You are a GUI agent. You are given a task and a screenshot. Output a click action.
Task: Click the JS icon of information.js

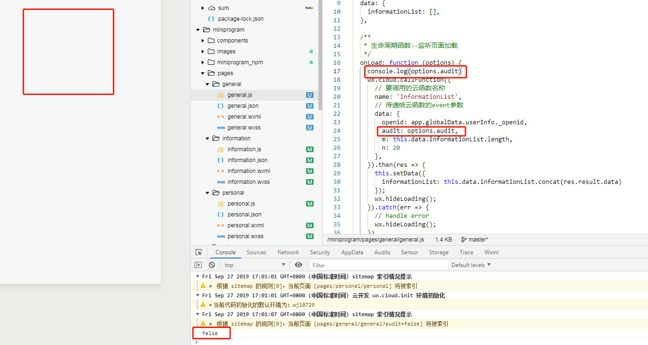coord(220,149)
